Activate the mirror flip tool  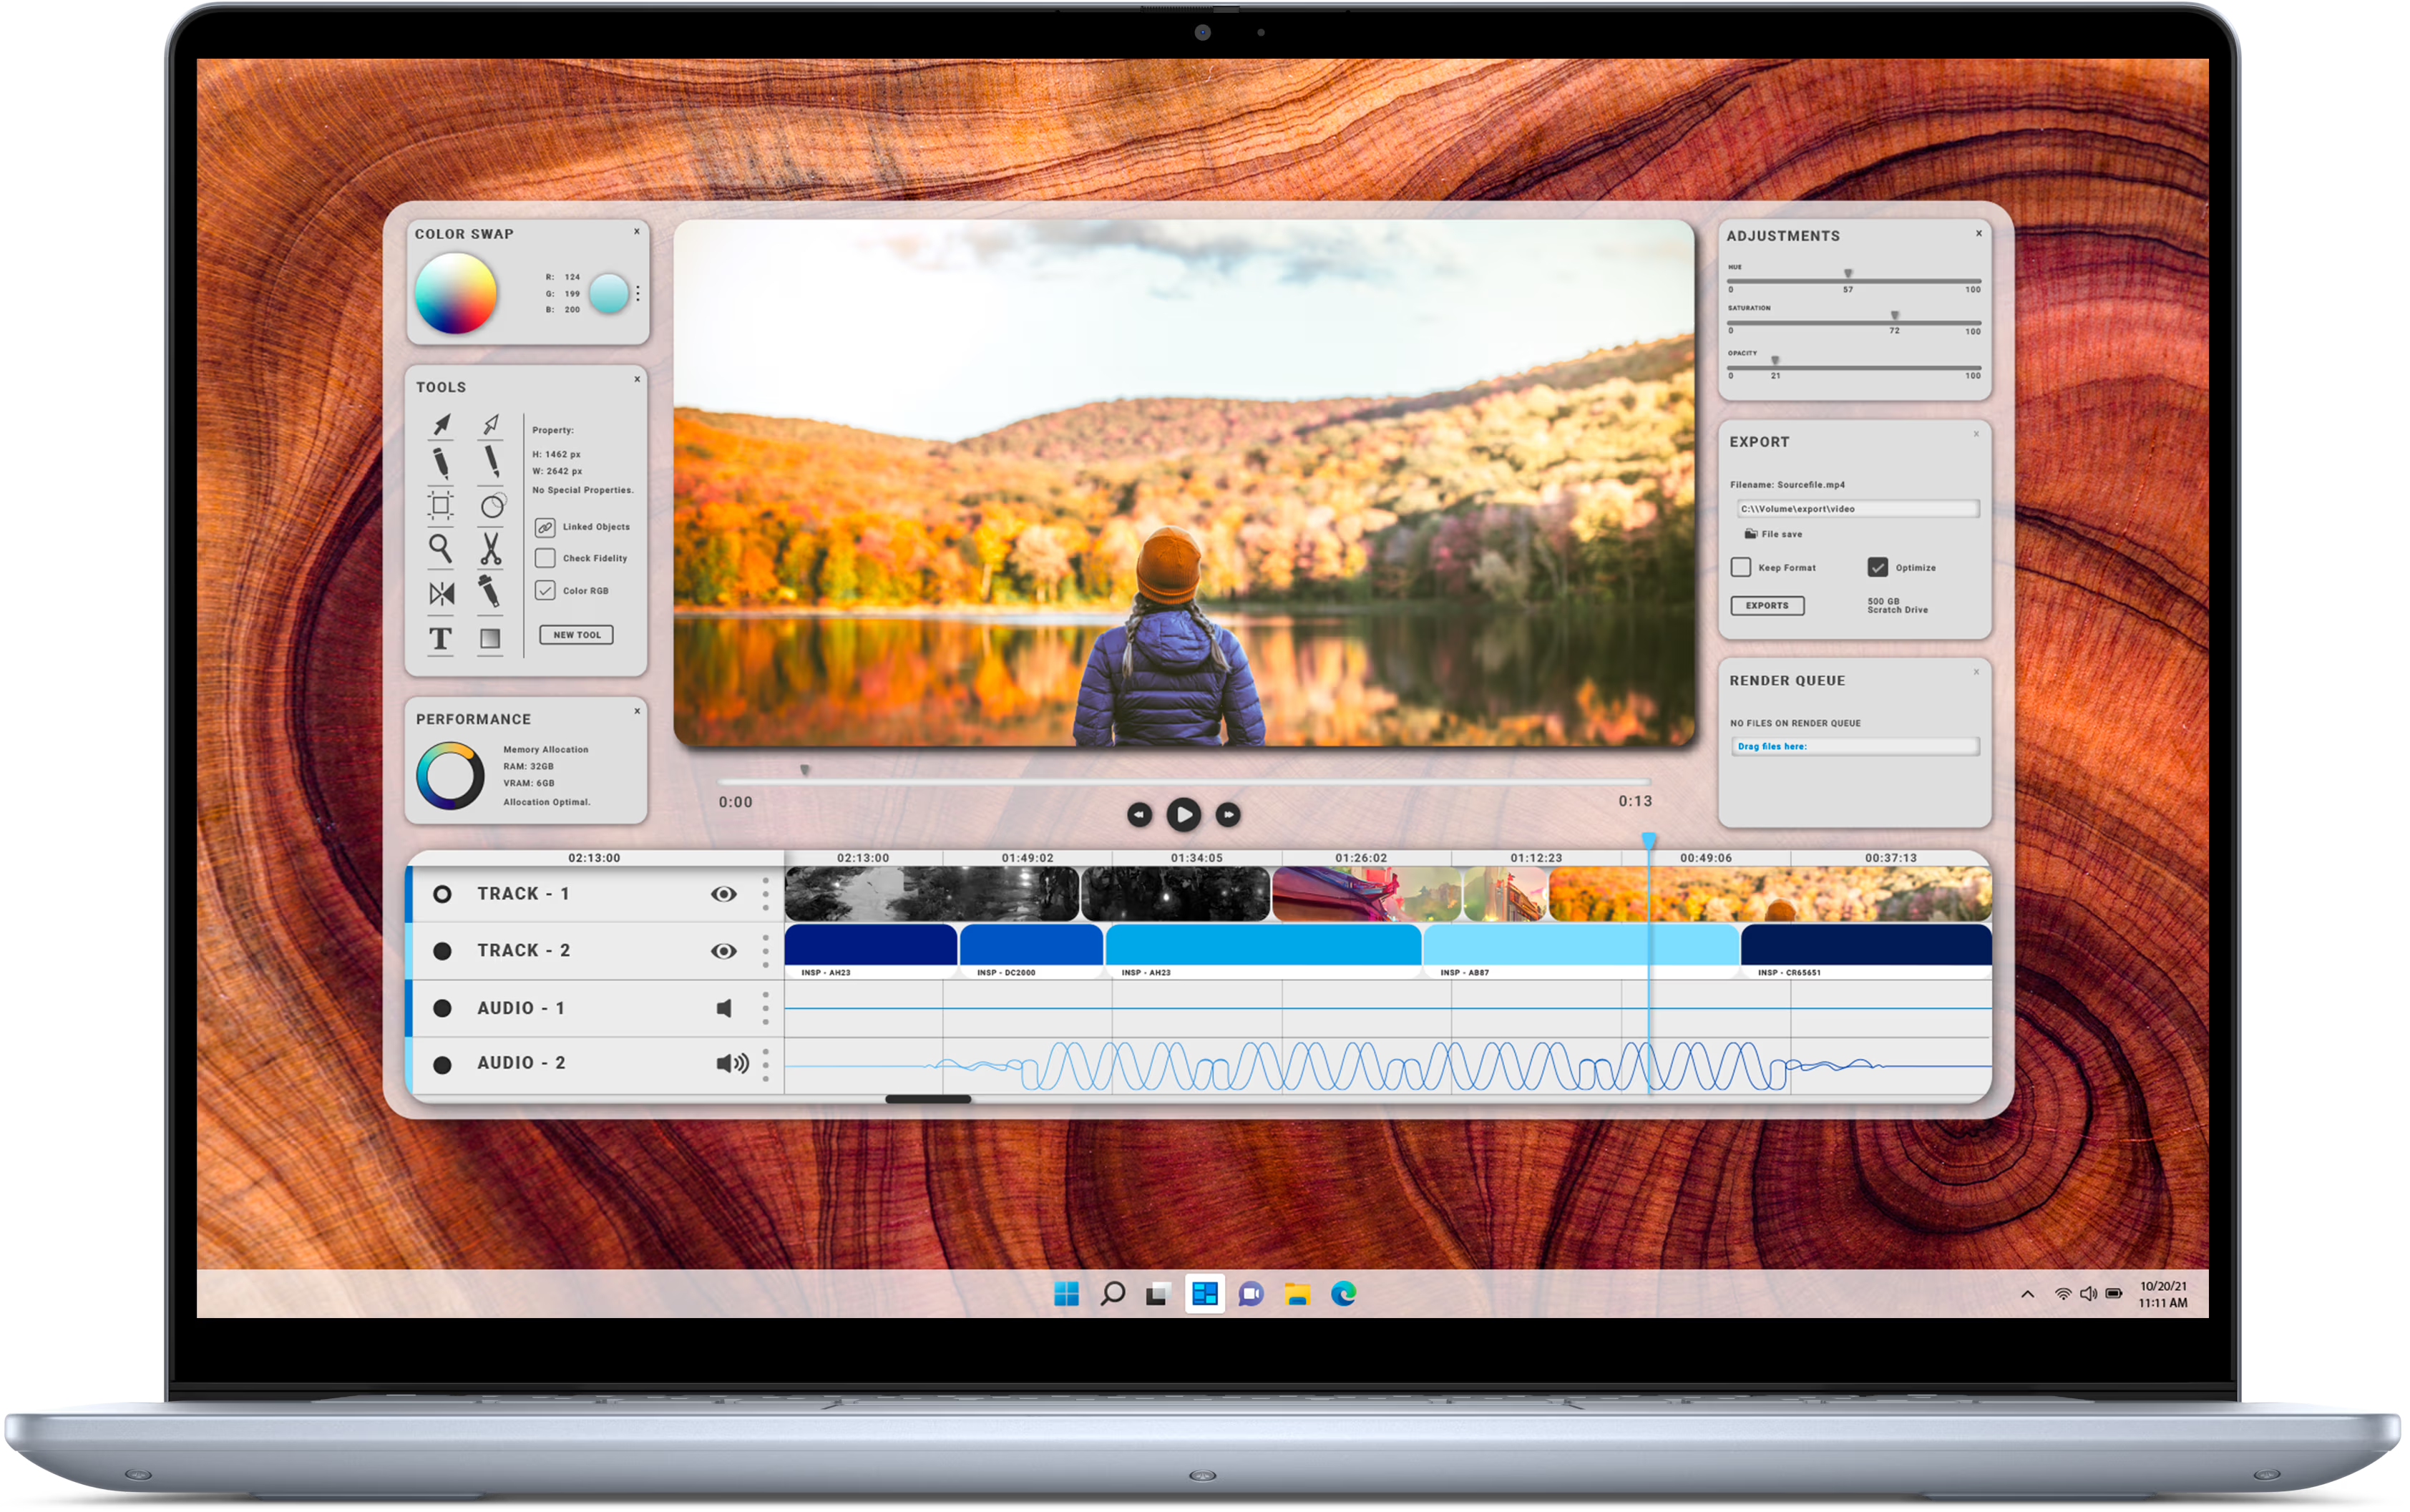441,594
